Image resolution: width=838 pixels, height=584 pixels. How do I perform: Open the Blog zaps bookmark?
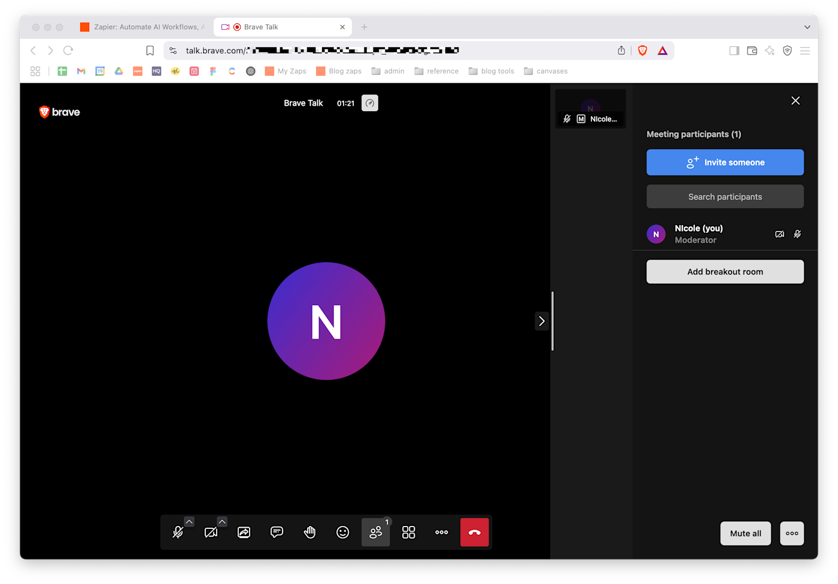[339, 71]
